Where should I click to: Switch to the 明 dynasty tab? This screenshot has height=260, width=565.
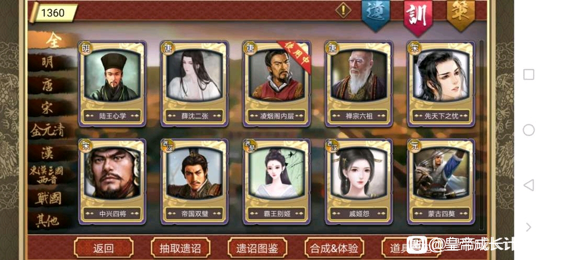(48, 62)
